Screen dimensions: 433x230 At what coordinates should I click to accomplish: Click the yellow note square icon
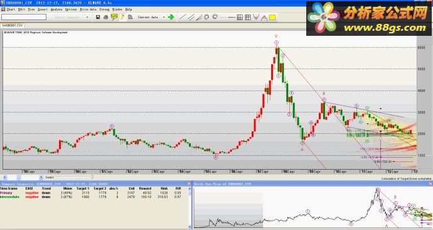coord(272,18)
